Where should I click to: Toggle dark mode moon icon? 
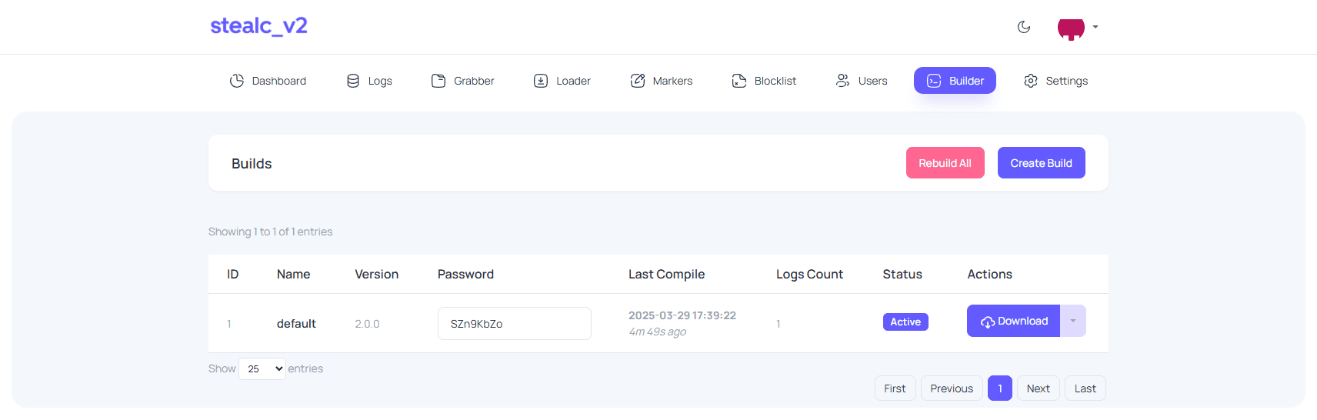[x=1024, y=27]
